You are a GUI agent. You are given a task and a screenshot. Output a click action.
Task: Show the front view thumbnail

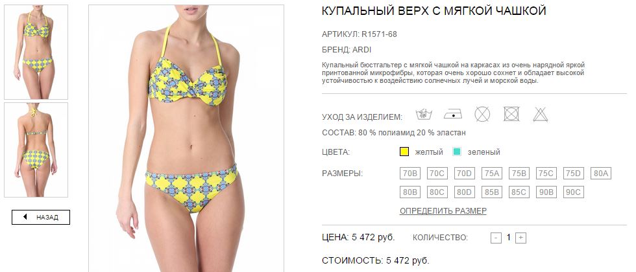pos(36,52)
